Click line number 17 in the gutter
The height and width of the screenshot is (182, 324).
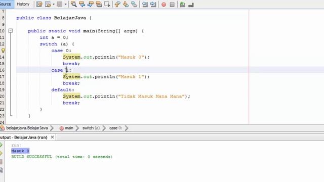[x=2, y=77]
